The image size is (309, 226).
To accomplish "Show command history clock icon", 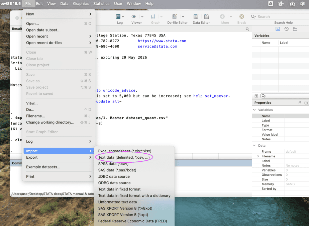I will (x=286, y=29).
